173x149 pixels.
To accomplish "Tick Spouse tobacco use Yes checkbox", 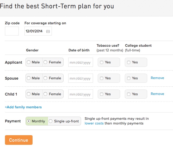I will tap(102, 78).
